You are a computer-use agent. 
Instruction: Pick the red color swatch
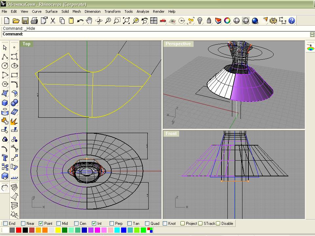pos(19,230)
